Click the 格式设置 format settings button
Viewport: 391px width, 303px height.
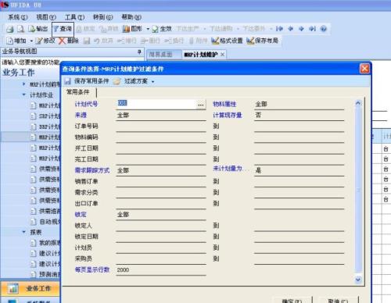coord(227,41)
